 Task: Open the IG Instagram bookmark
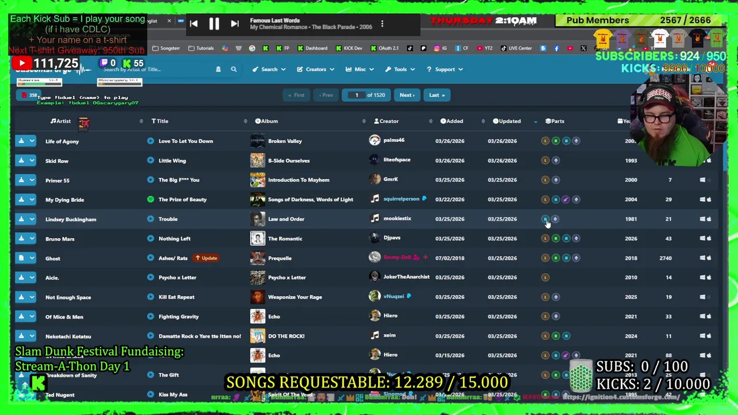[442, 48]
